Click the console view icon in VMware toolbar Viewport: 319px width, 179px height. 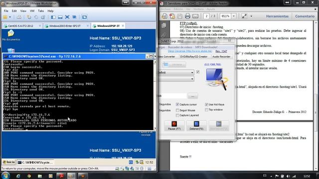(84, 17)
